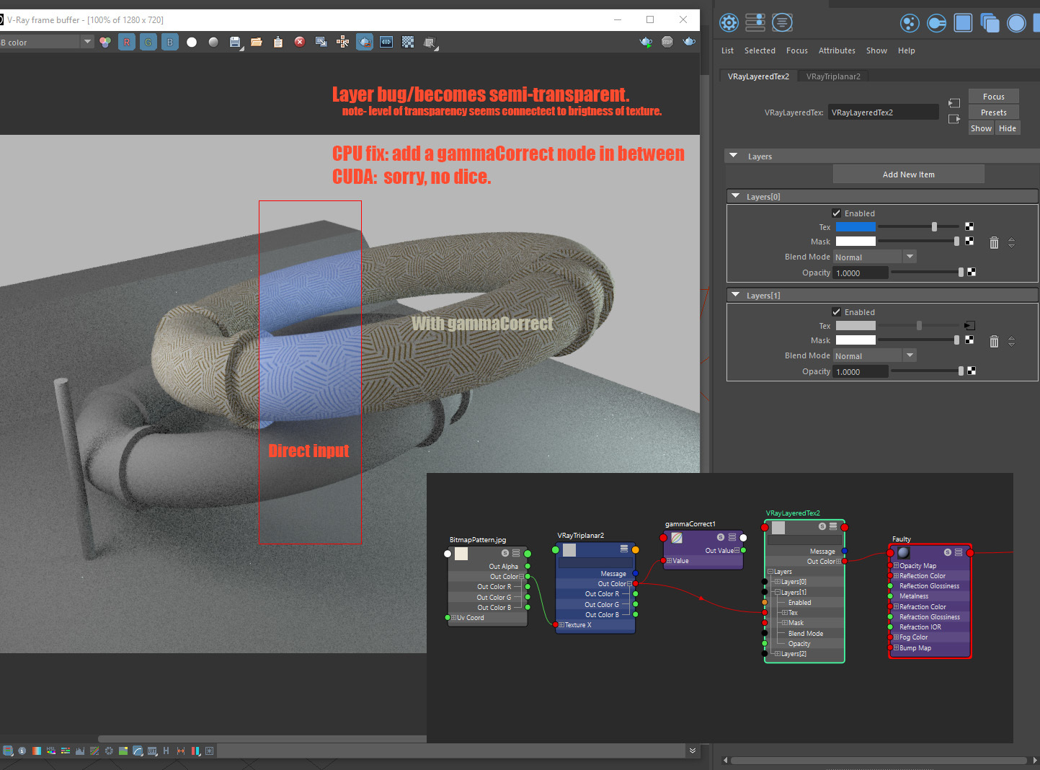Open the Show menu
This screenshot has height=770, width=1040.
(x=876, y=50)
